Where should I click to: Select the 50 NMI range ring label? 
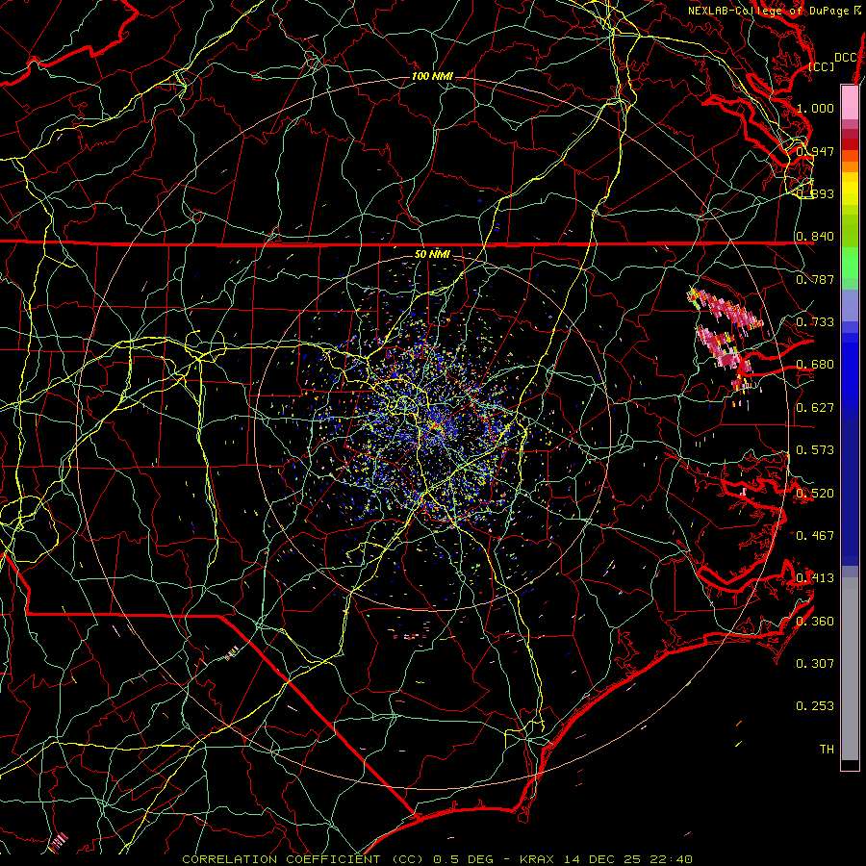432,254
